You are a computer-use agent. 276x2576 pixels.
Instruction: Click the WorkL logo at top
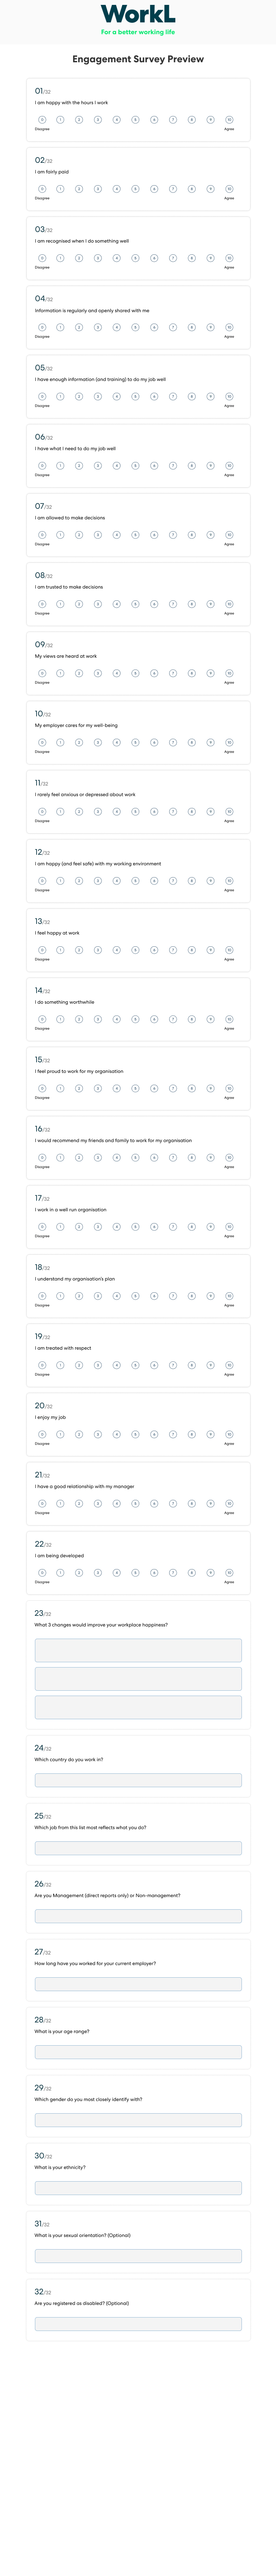click(x=138, y=14)
